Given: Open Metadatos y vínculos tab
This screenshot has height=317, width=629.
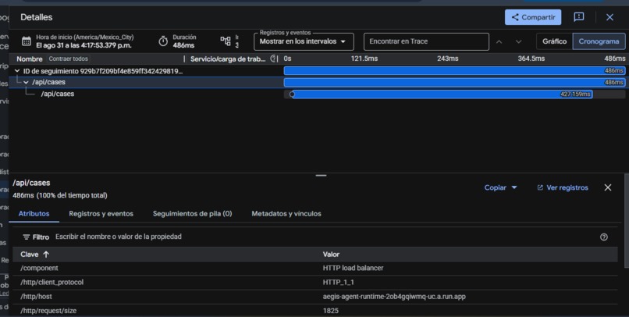Looking at the screenshot, I should point(286,213).
